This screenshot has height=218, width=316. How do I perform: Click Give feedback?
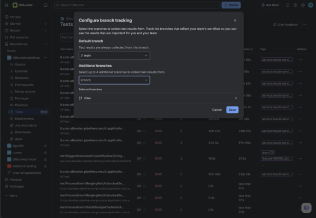(285, 25)
